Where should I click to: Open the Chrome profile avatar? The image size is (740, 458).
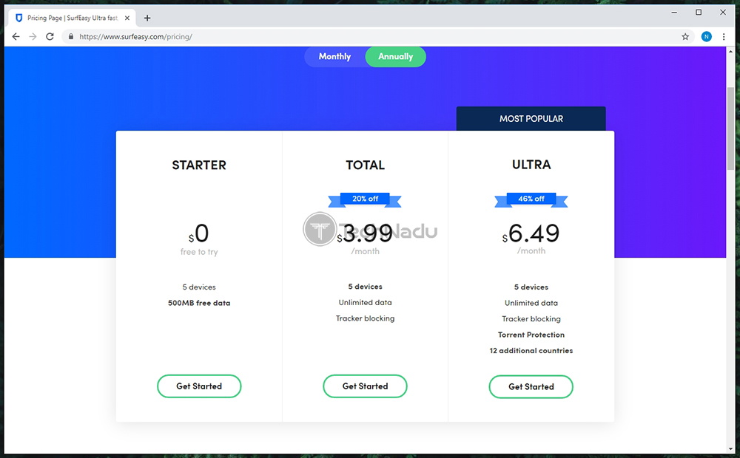tap(707, 37)
